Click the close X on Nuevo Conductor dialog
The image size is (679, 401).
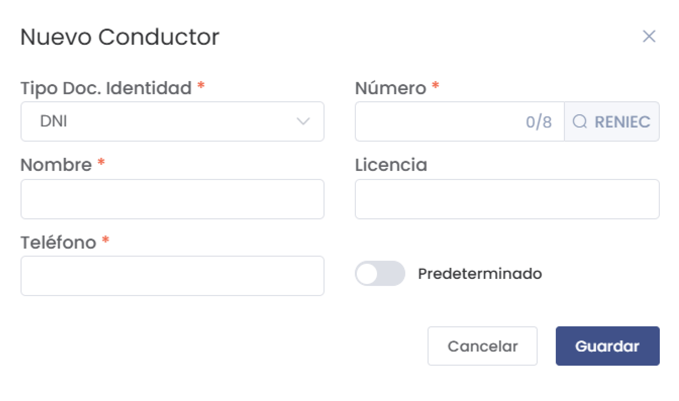(649, 36)
